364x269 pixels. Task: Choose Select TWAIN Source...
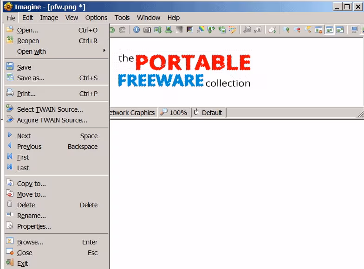57,109
